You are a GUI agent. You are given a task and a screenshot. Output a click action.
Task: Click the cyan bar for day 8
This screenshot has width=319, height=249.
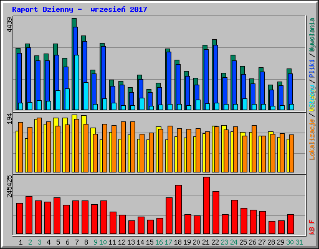[x=86, y=96]
